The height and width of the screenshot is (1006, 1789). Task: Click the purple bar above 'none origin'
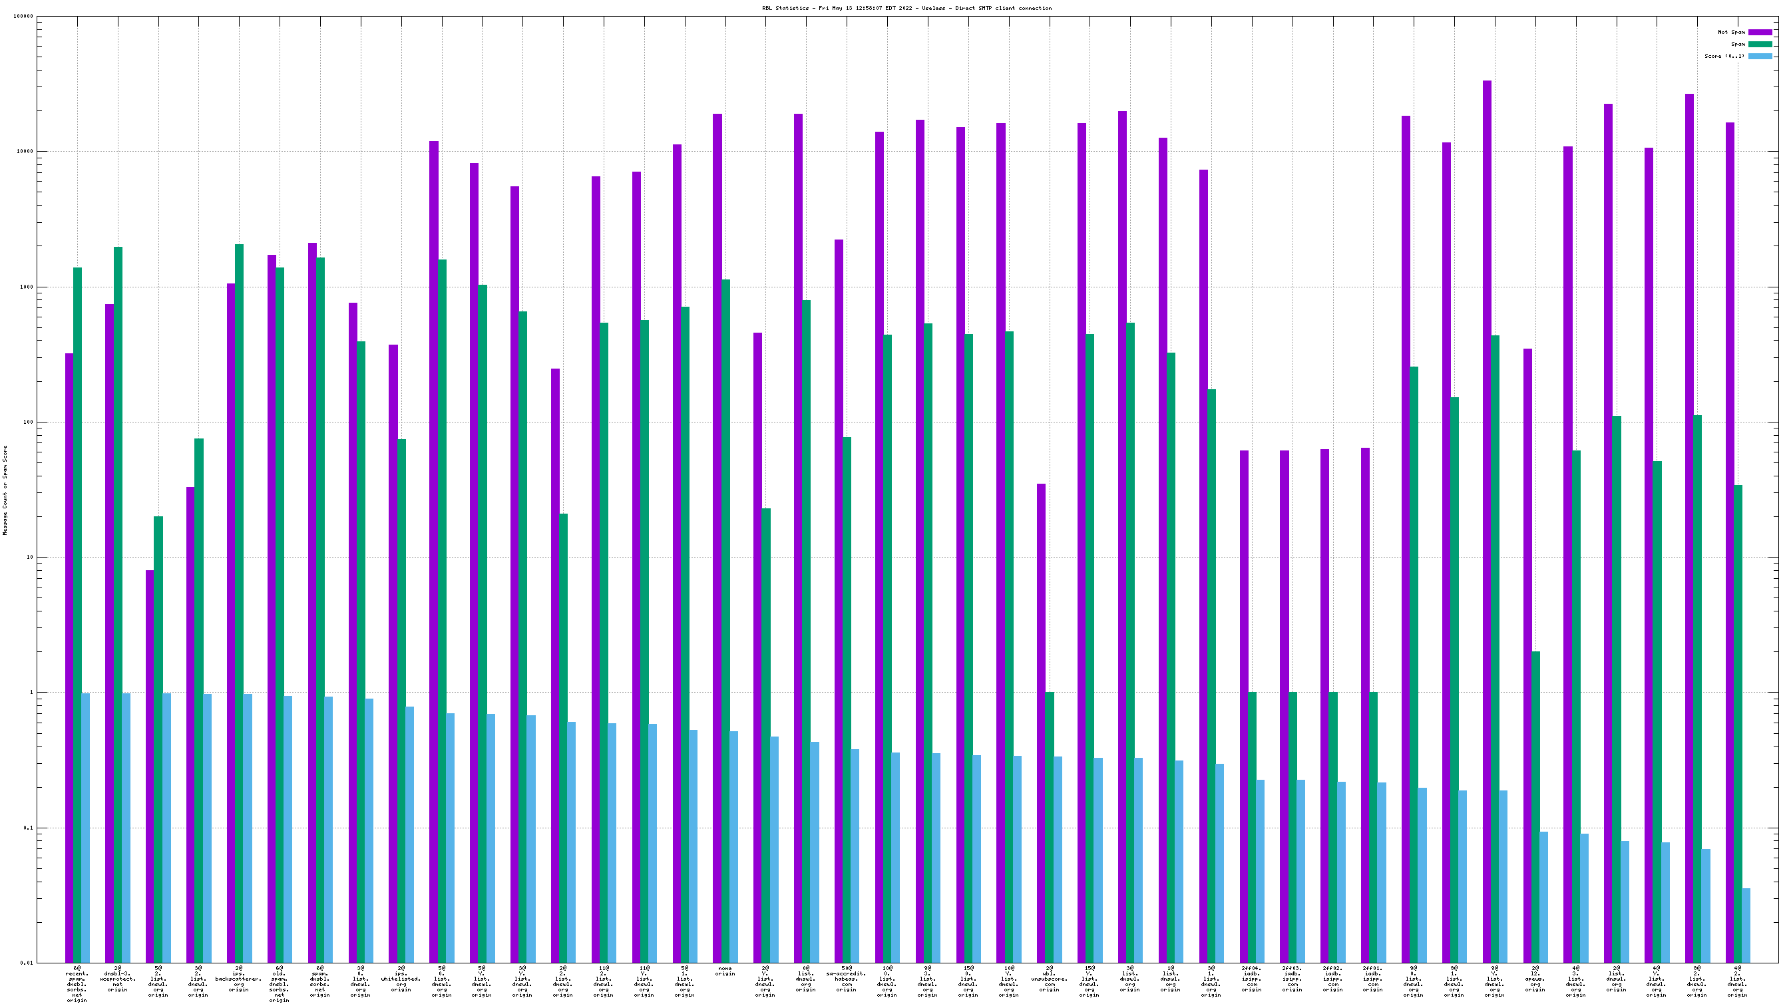[x=717, y=486]
